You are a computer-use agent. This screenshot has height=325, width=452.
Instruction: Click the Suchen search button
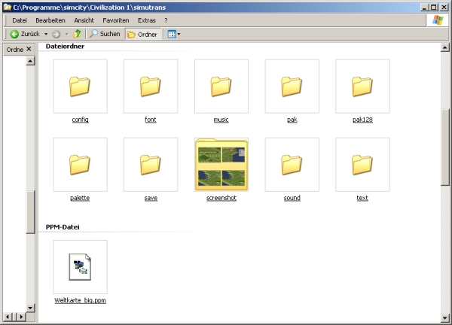click(x=105, y=34)
